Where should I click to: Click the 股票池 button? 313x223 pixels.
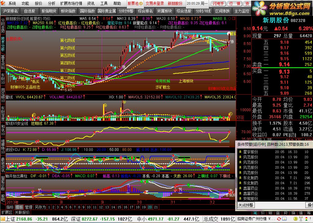tap(135, 3)
